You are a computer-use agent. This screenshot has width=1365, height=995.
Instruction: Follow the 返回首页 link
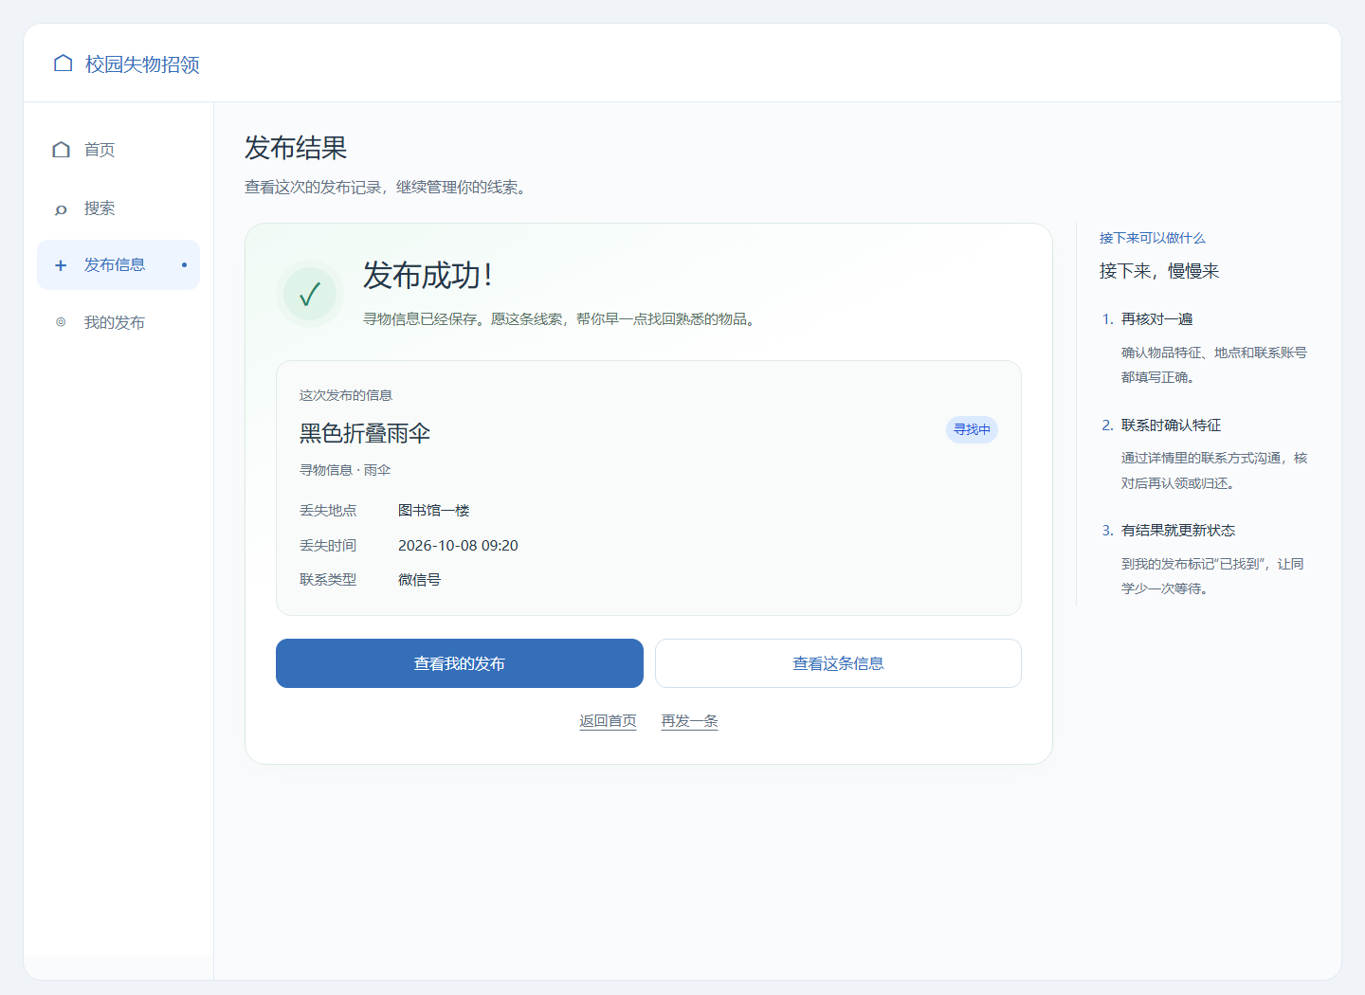(608, 721)
